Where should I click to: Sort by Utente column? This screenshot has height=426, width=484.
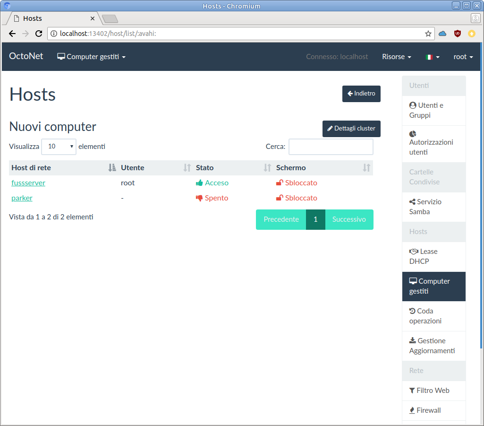tap(156, 167)
